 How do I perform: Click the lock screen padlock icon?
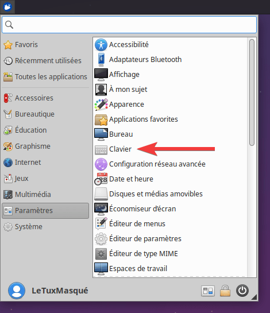click(x=225, y=291)
